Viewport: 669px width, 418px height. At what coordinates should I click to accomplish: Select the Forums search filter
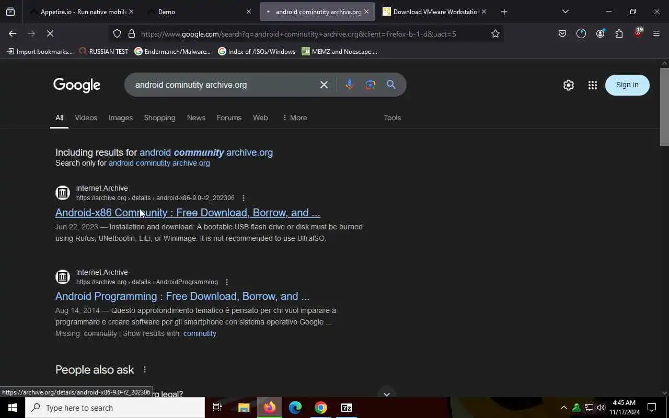pyautogui.click(x=229, y=118)
